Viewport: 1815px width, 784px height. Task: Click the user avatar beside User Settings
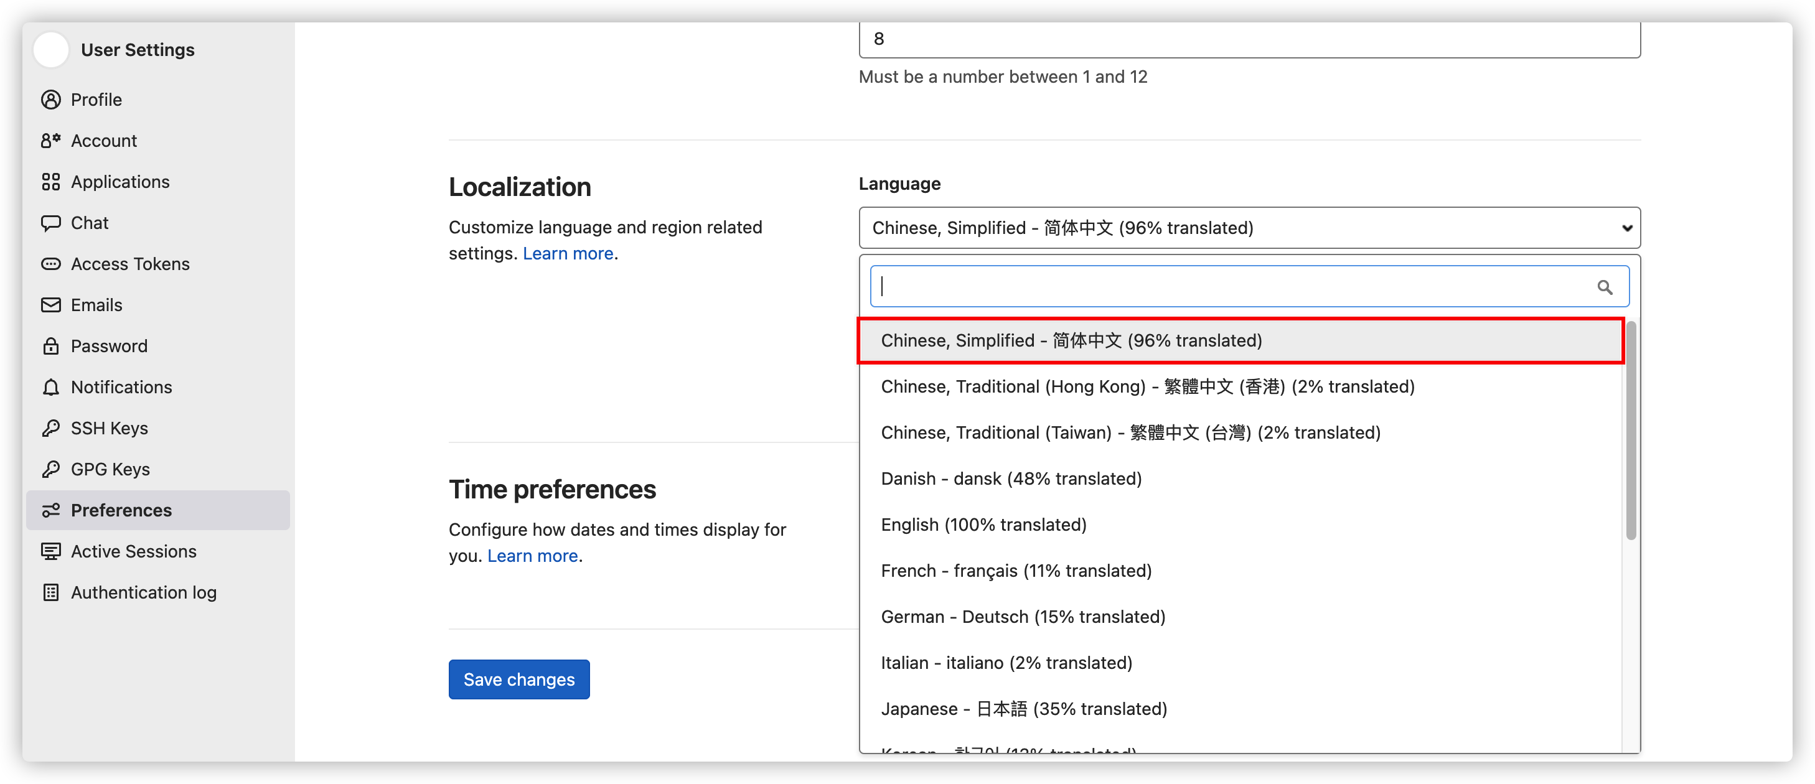coord(52,50)
